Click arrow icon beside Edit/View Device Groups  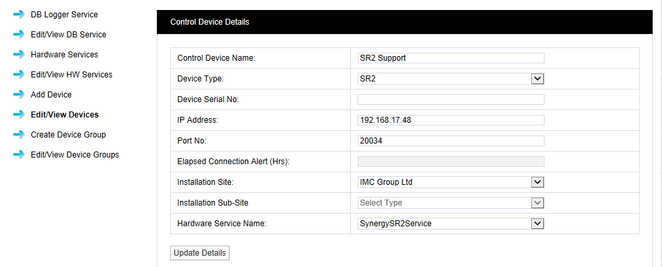click(19, 155)
